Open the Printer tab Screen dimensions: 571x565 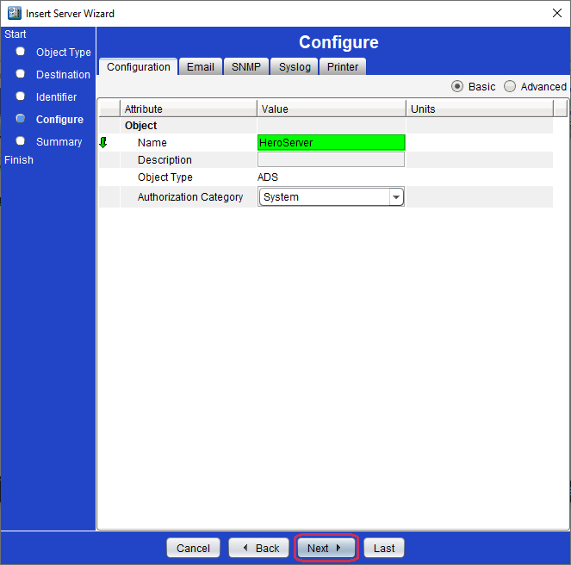(342, 66)
